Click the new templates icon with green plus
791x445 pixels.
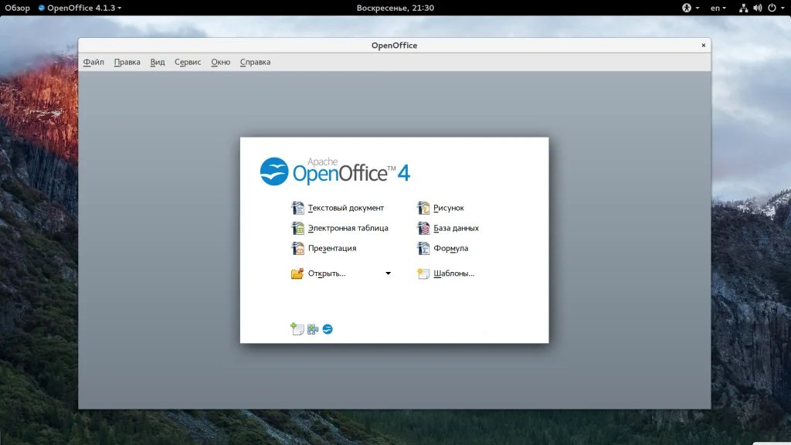[x=297, y=329]
